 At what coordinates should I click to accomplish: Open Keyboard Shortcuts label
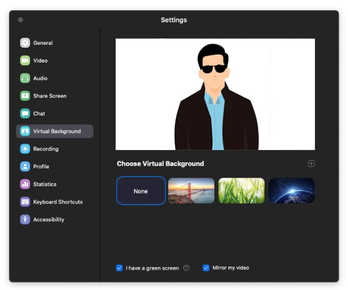(x=58, y=202)
